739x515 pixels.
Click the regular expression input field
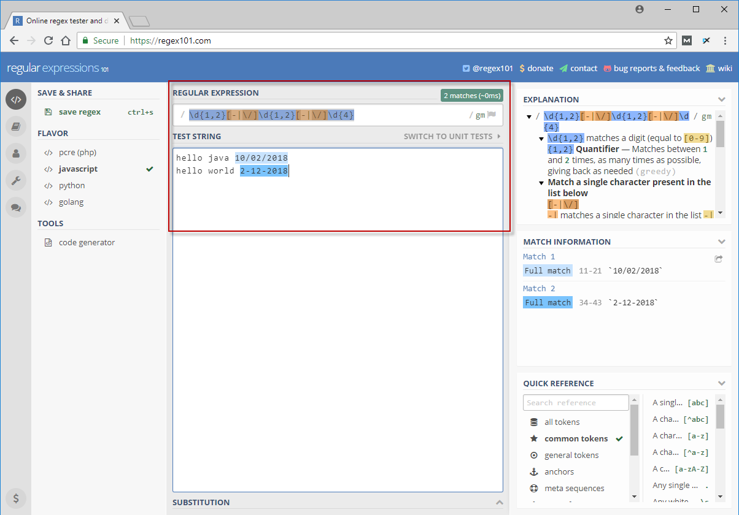tap(325, 115)
